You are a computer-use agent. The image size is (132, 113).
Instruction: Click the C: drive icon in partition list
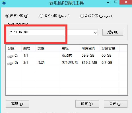pyautogui.click(x=10, y=56)
